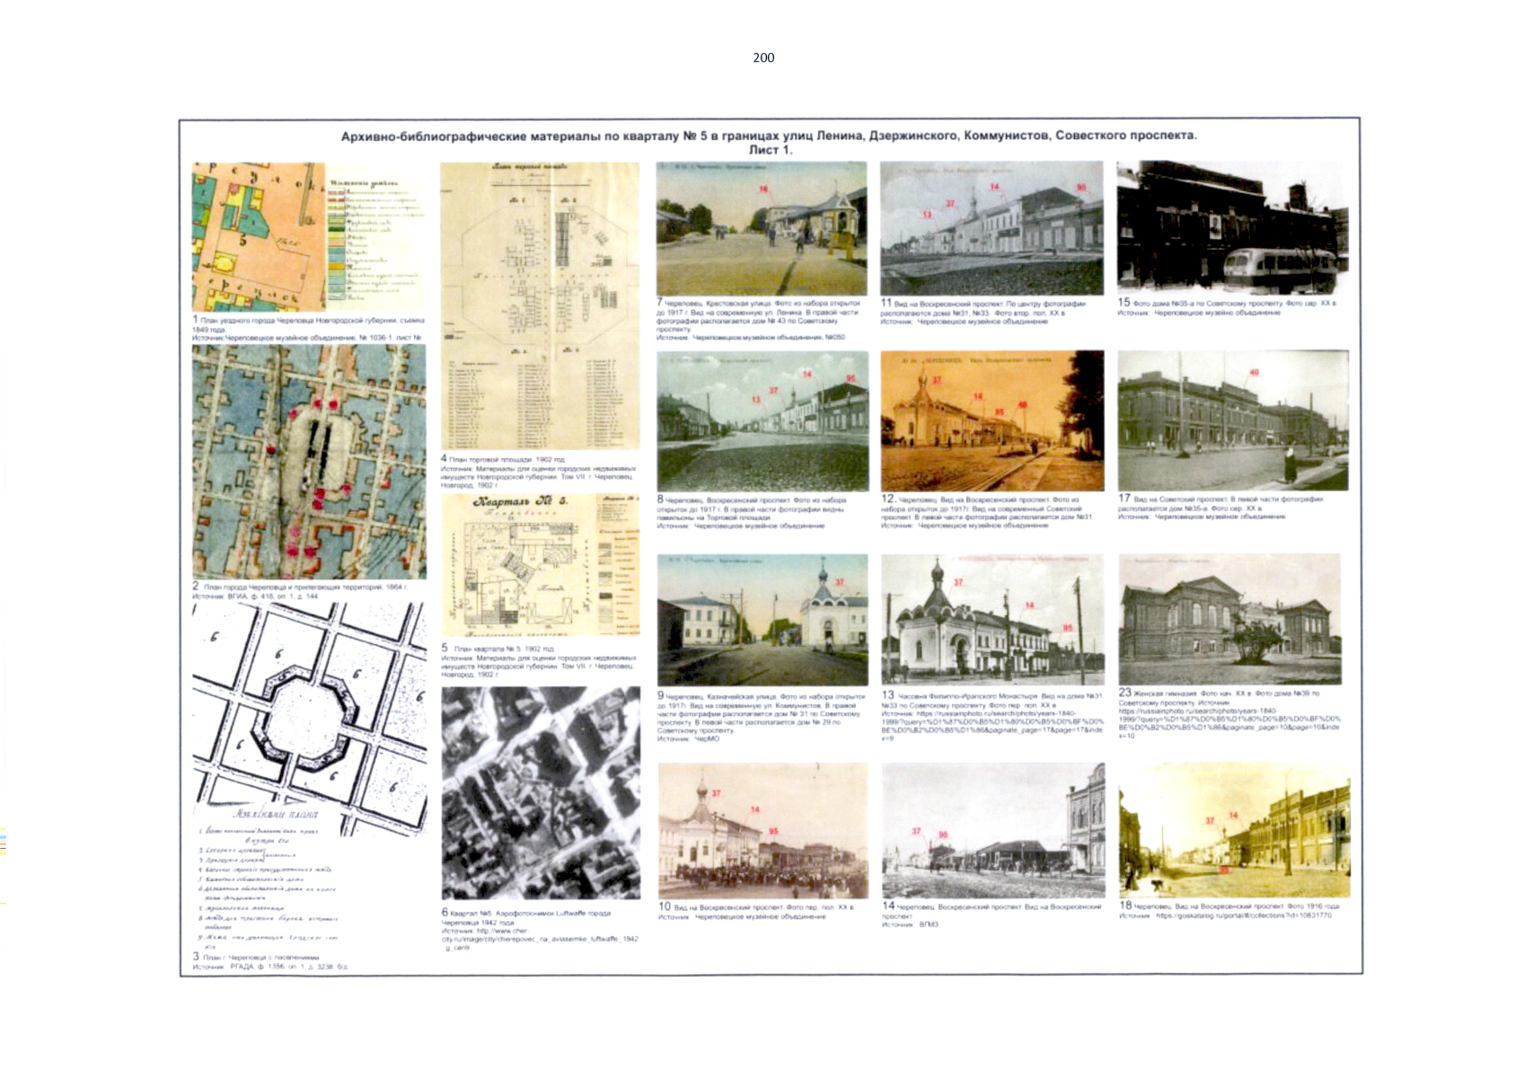Open photo 9 of Казначейская улица
The height and width of the screenshot is (1078, 1524).
click(x=762, y=620)
